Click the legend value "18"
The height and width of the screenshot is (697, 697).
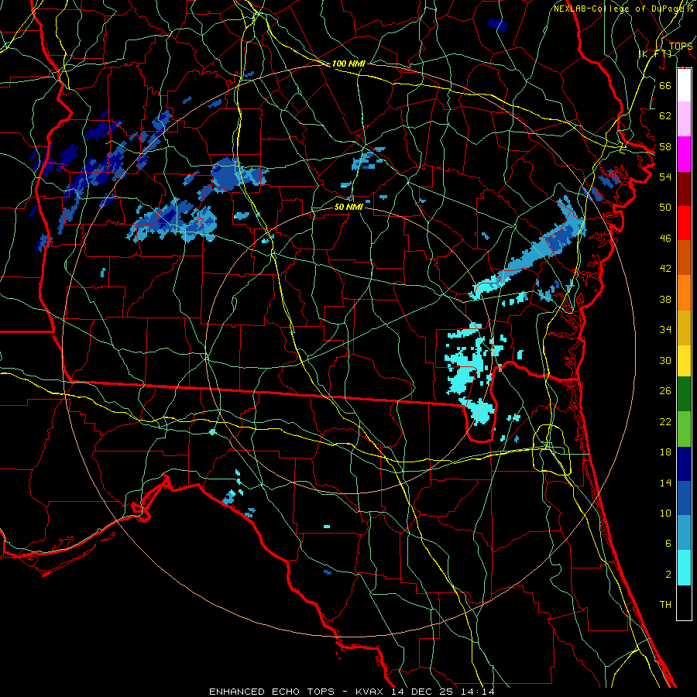(x=665, y=452)
